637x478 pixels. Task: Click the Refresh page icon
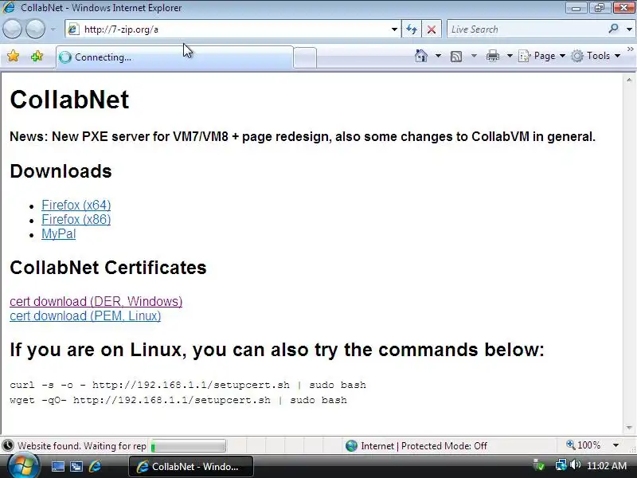[412, 29]
